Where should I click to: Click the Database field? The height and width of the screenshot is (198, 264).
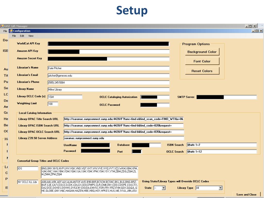pyautogui.click(x=146, y=145)
